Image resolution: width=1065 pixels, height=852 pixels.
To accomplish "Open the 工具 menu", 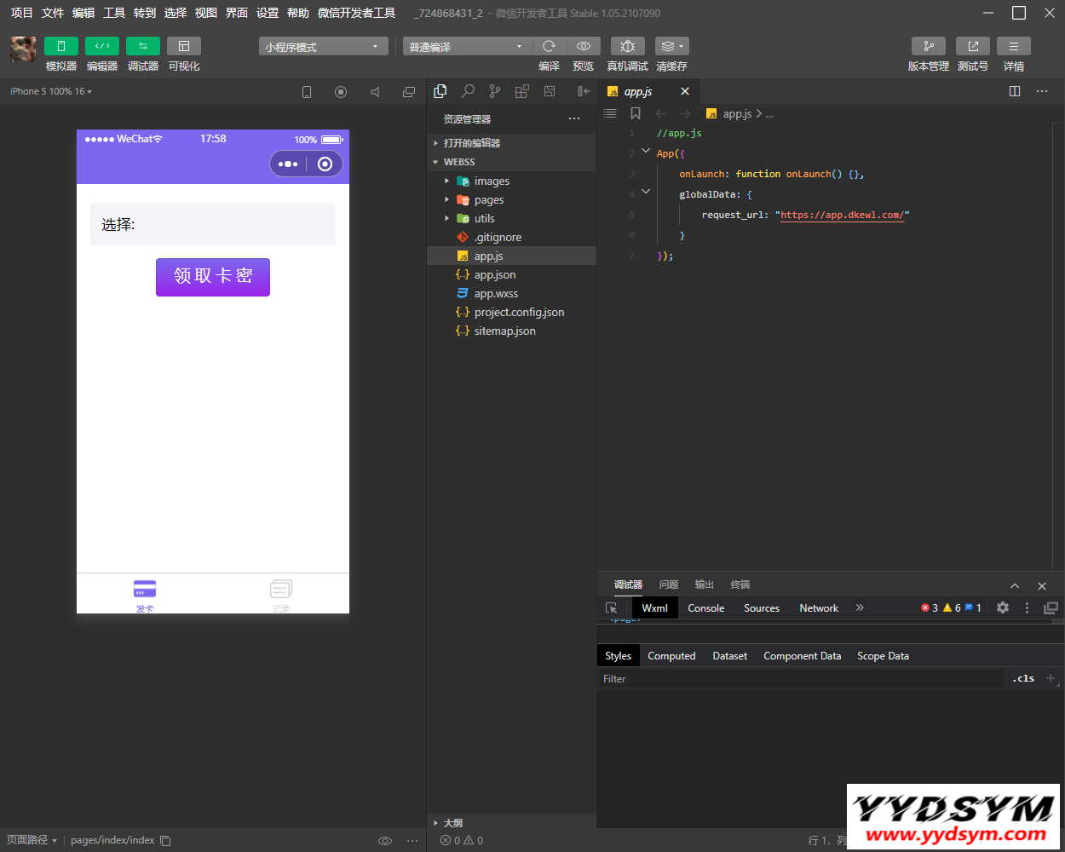I will pos(114,13).
